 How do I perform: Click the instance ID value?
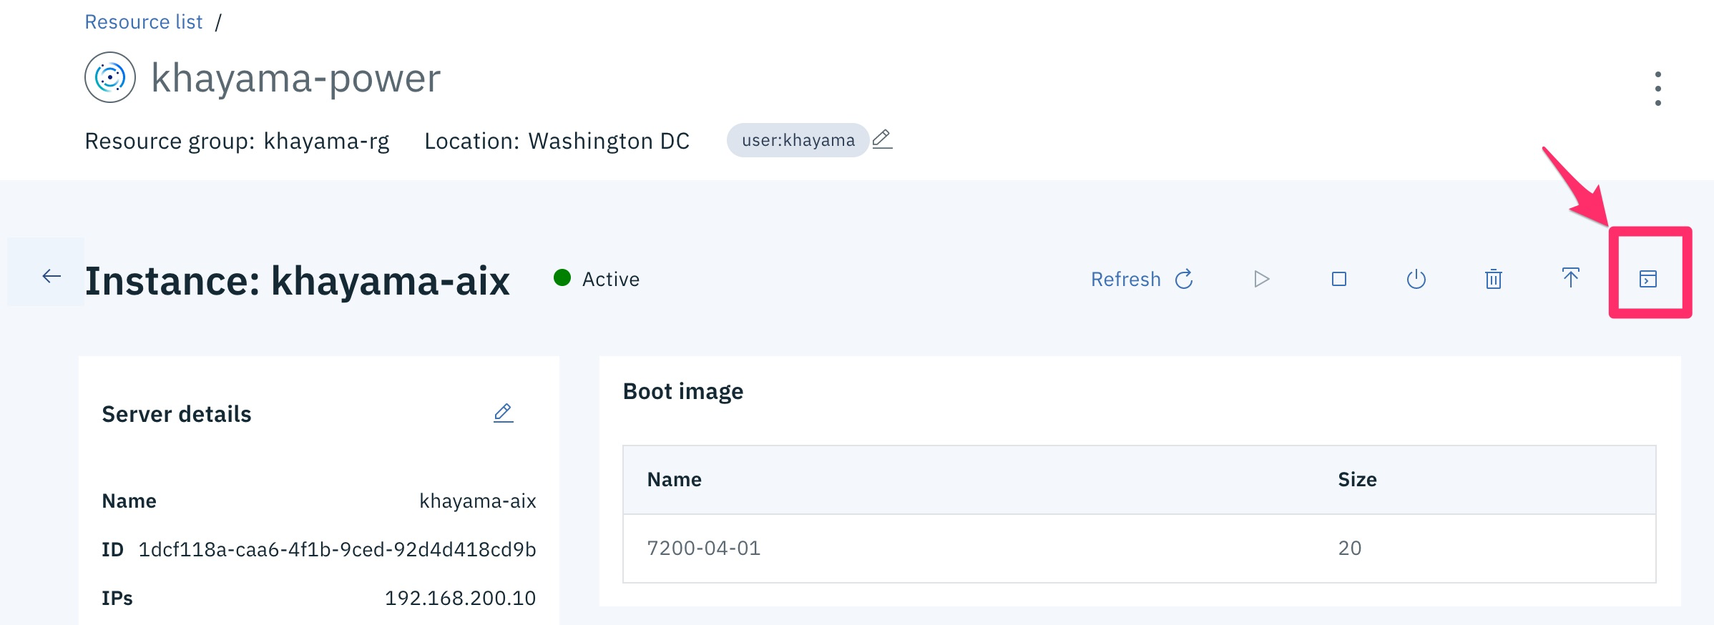tap(337, 549)
